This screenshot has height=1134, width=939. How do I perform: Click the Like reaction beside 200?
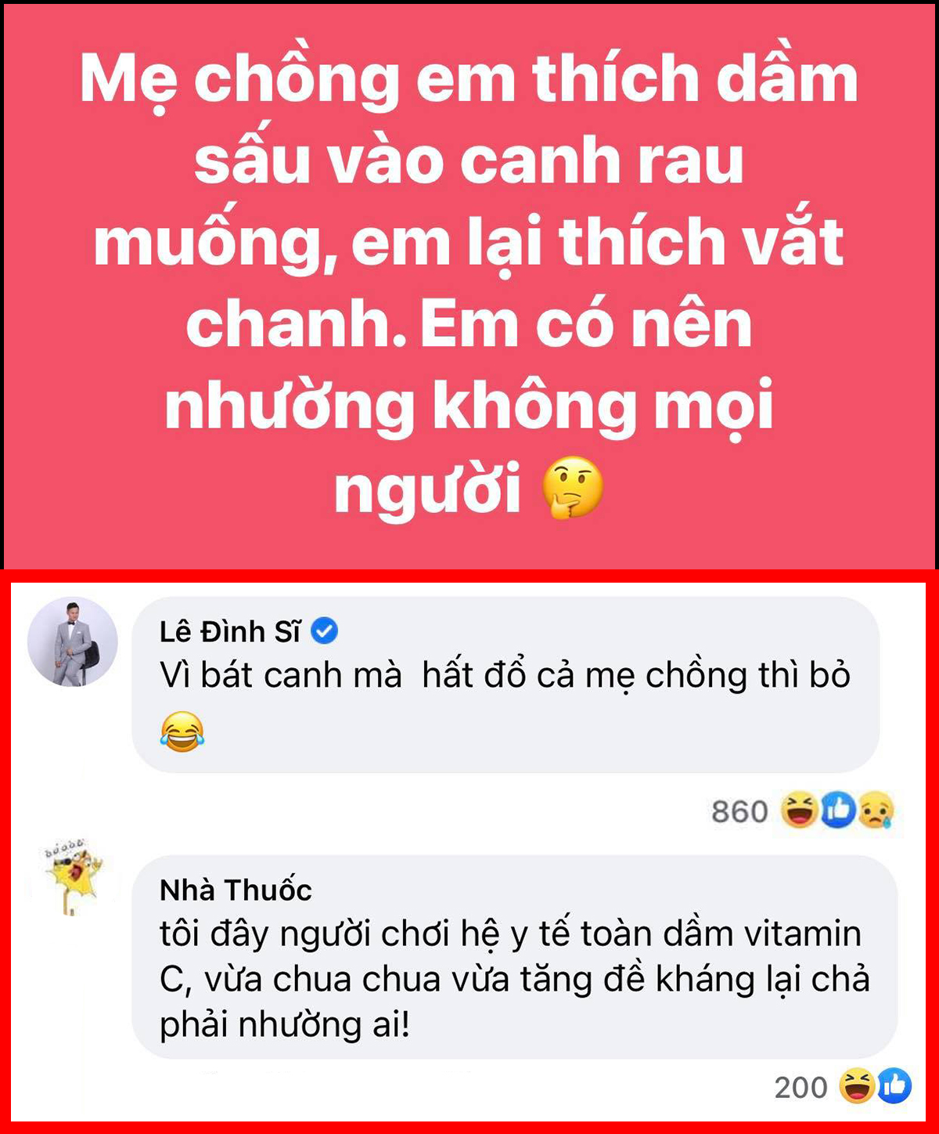(894, 1086)
